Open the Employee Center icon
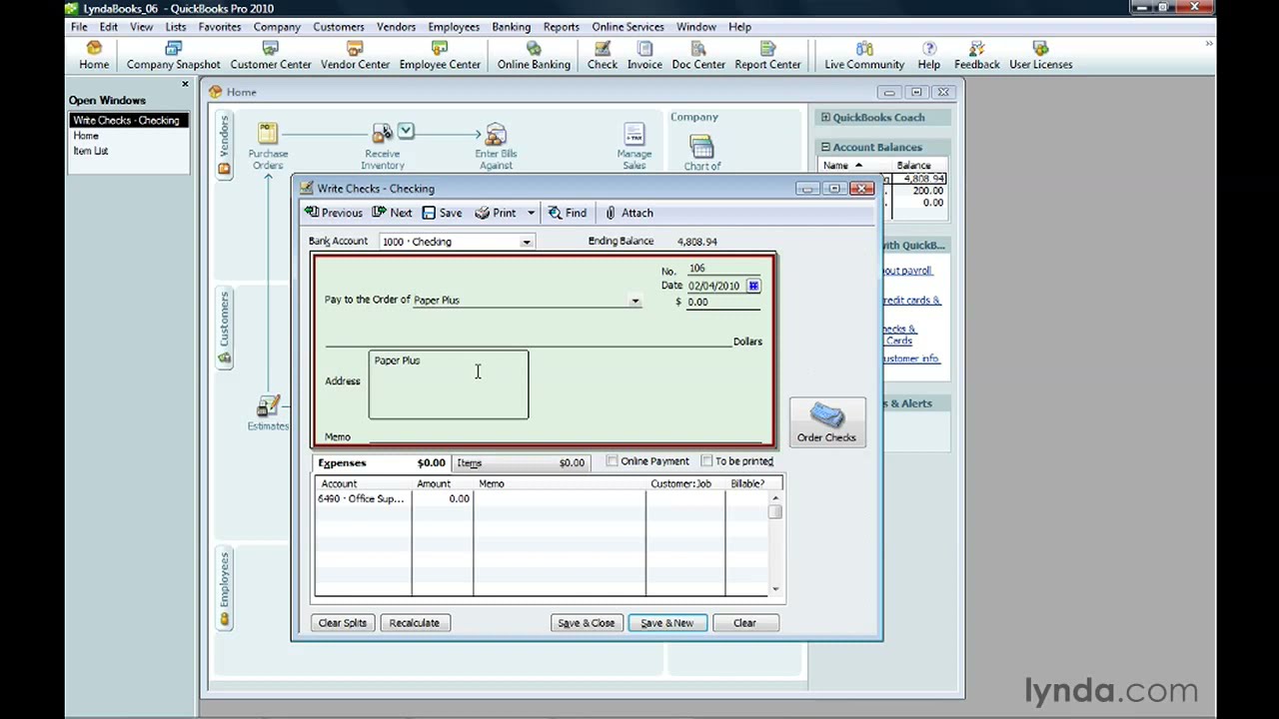 coord(440,56)
